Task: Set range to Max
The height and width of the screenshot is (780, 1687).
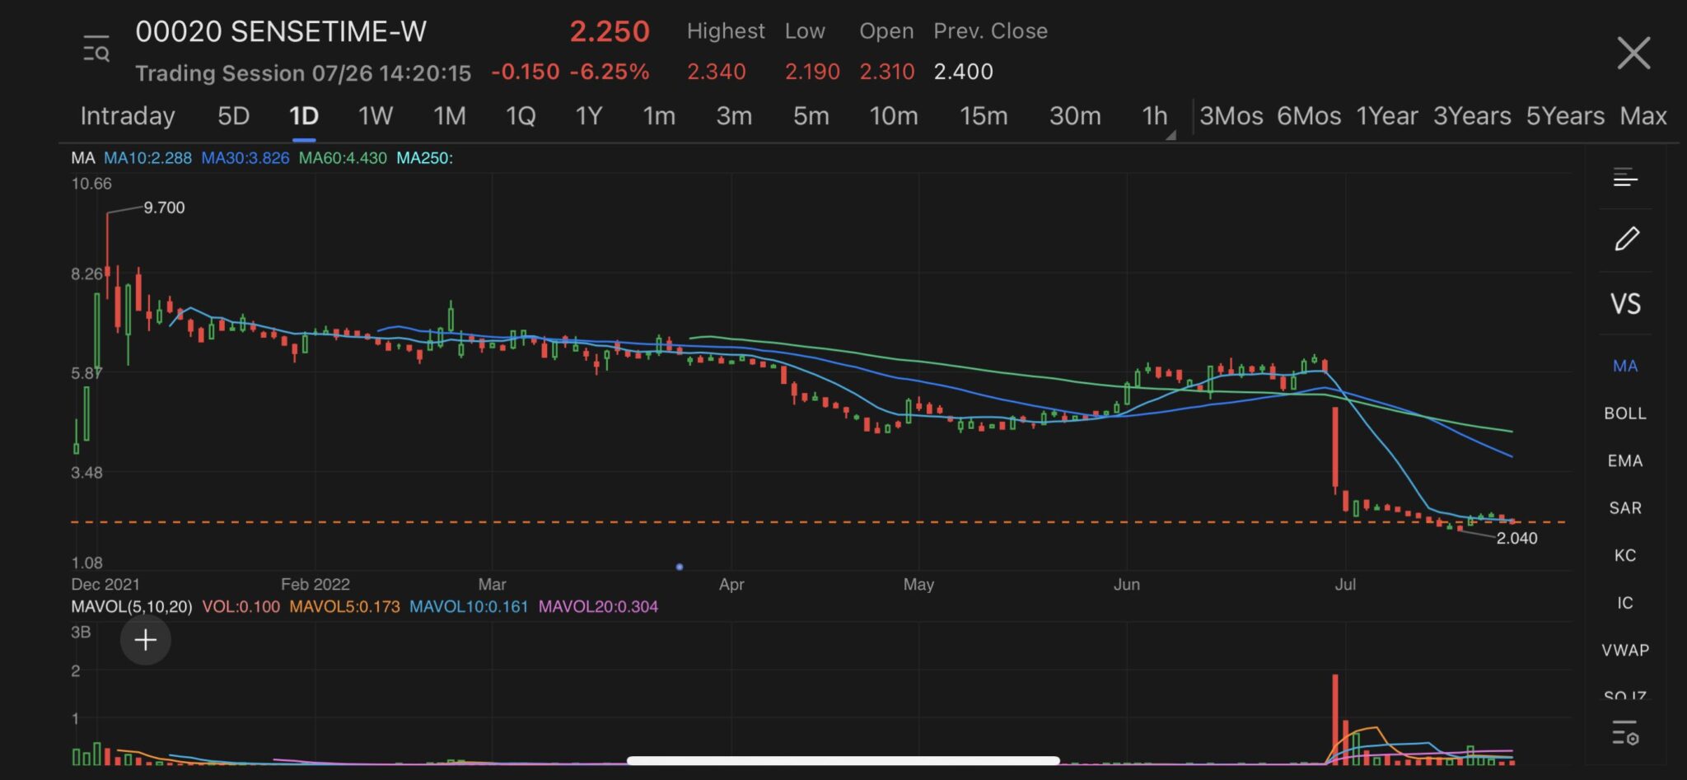Action: tap(1643, 116)
